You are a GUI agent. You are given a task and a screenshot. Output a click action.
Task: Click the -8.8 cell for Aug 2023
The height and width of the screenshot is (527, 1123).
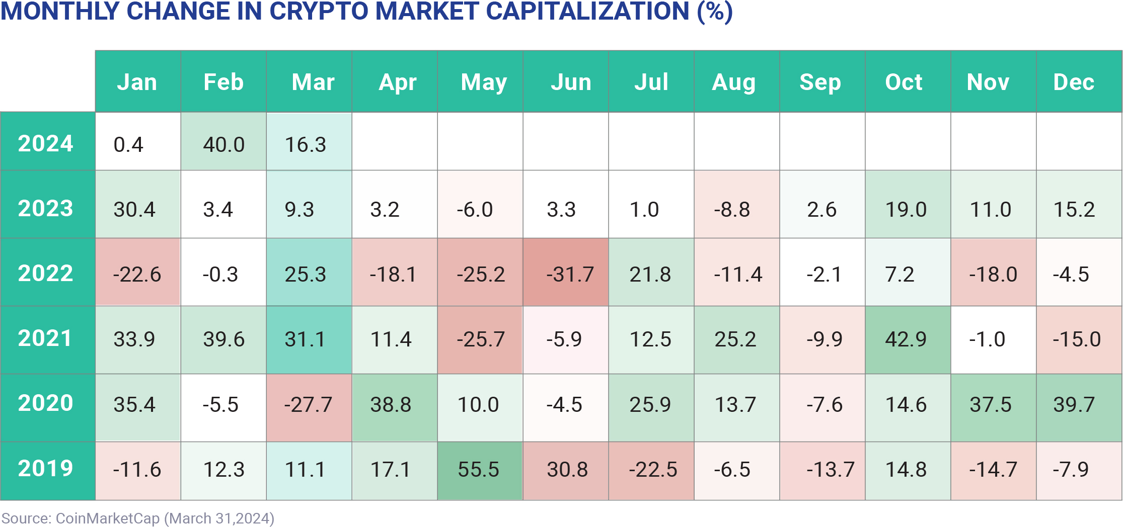click(x=732, y=210)
